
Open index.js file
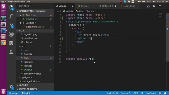tap(35, 66)
